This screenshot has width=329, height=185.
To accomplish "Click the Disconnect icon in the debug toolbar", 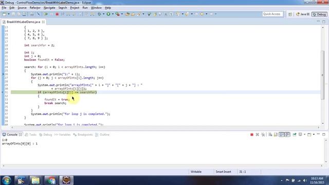I will [63, 14].
